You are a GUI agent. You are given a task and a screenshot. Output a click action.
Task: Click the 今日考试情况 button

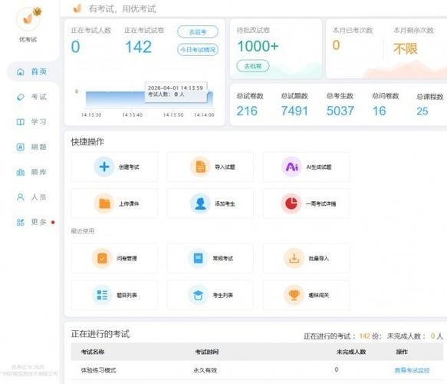tap(198, 50)
